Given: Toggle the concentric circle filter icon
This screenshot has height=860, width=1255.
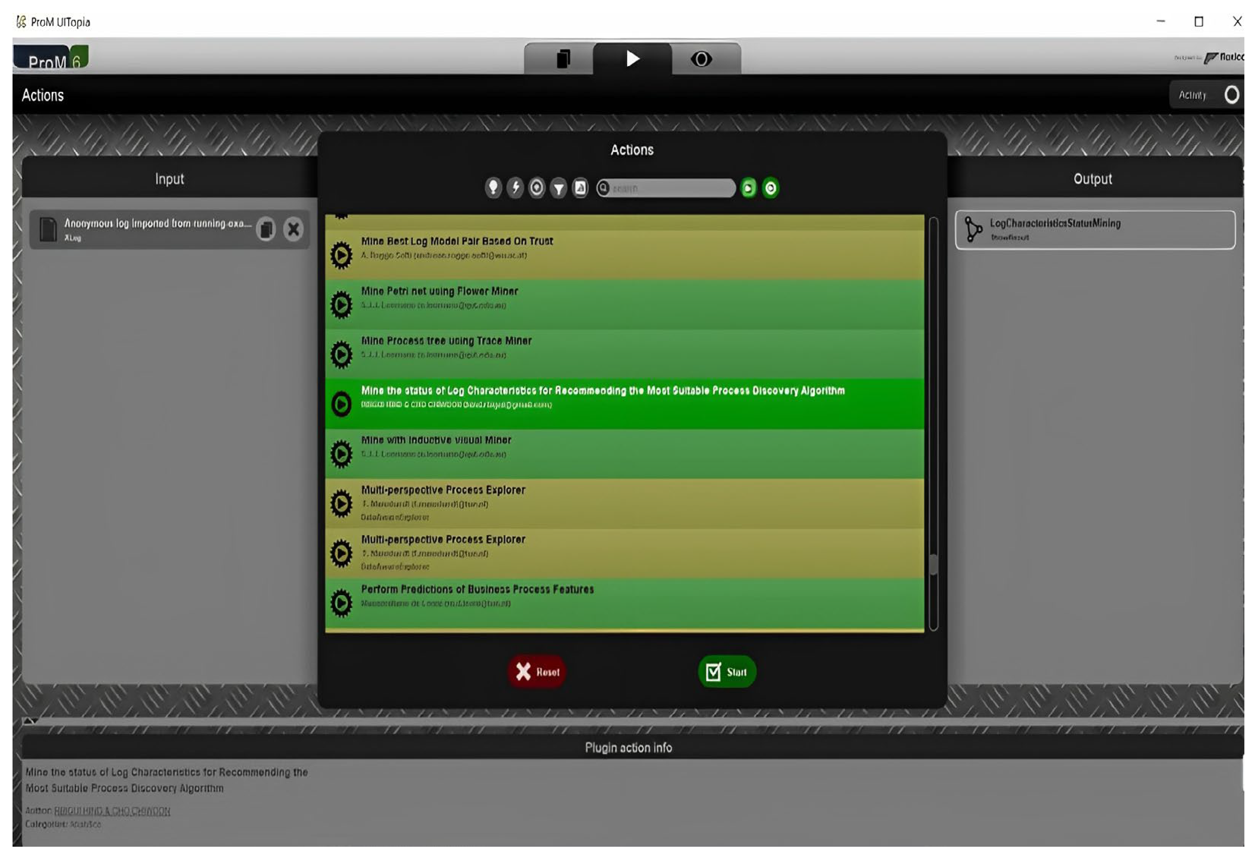Looking at the screenshot, I should pos(537,188).
